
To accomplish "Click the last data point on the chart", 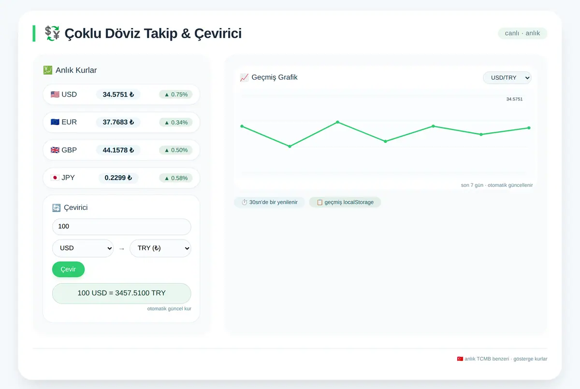I will (x=529, y=128).
